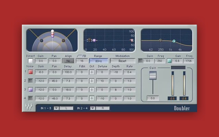Click the FB value 16 field
Viewport: 219px width, 137px height.
tap(82, 61)
